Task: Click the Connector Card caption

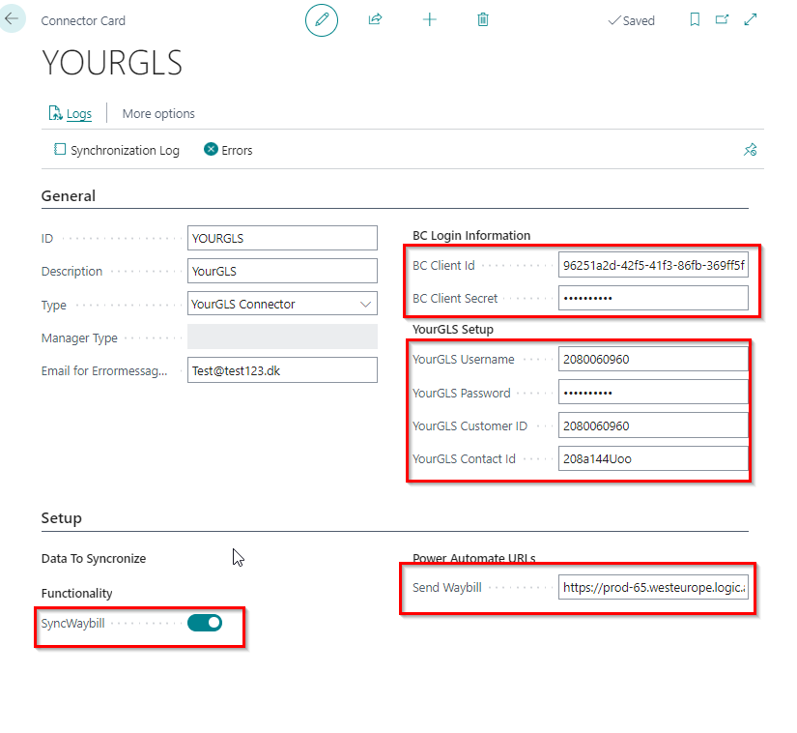Action: [x=83, y=21]
